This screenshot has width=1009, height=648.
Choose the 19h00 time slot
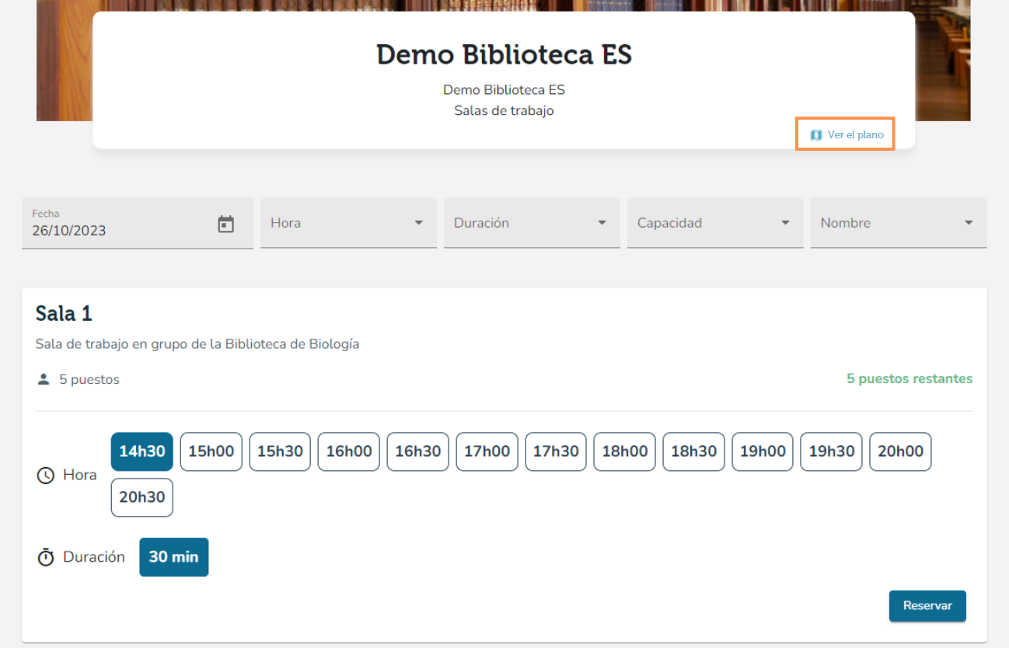[x=763, y=451]
